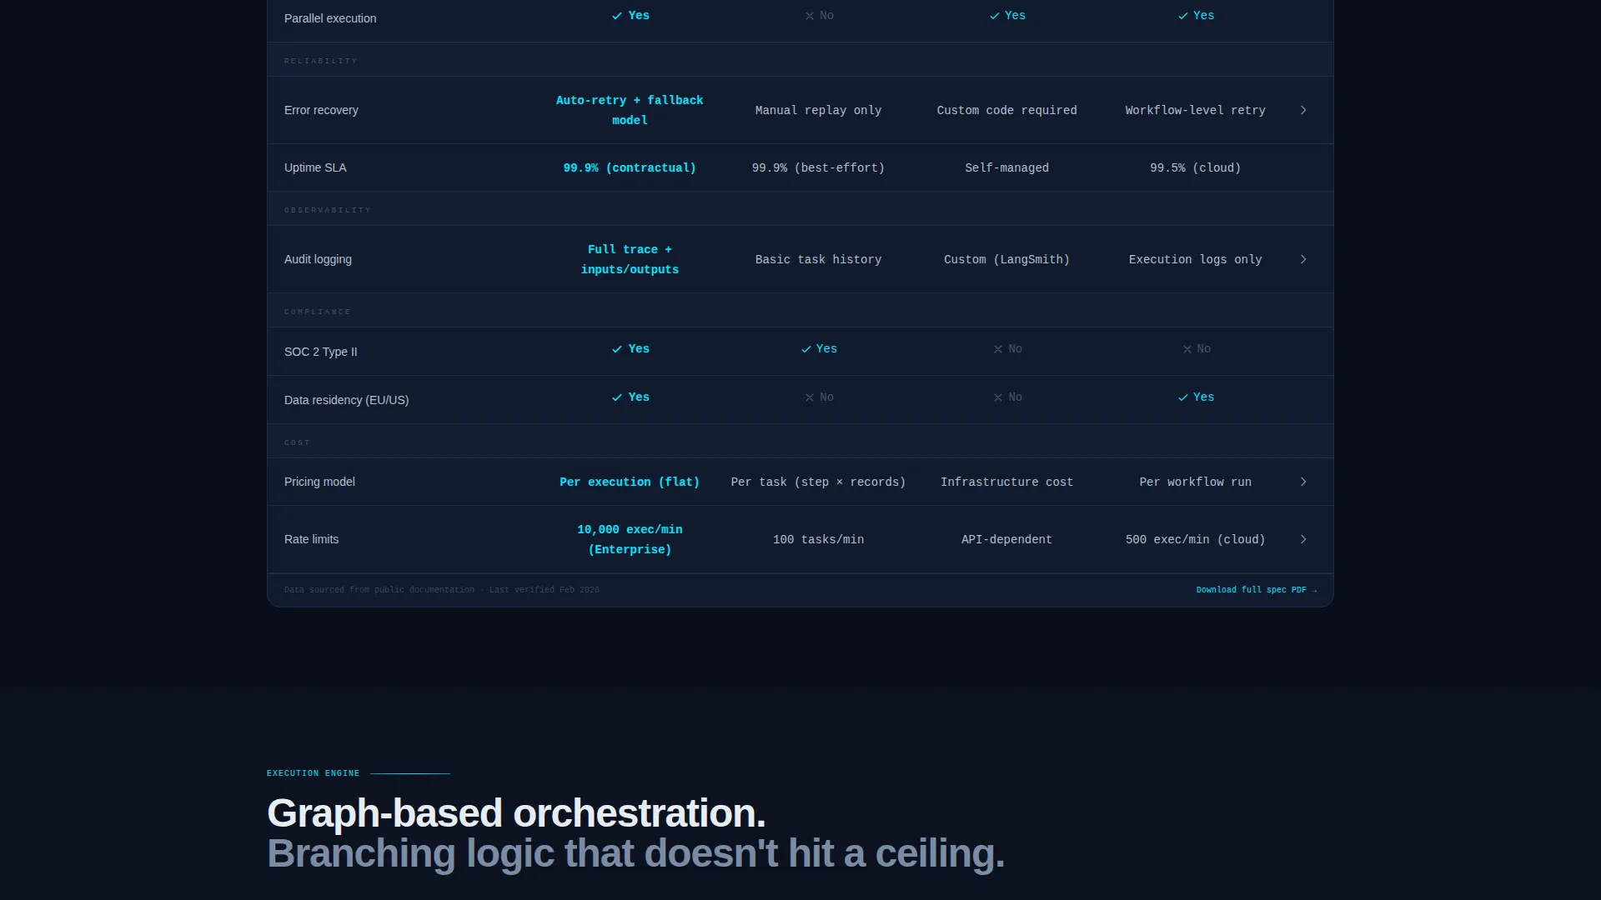The height and width of the screenshot is (900, 1601).
Task: Select the 'Workflow-level retry' cell
Action: 1195,110
